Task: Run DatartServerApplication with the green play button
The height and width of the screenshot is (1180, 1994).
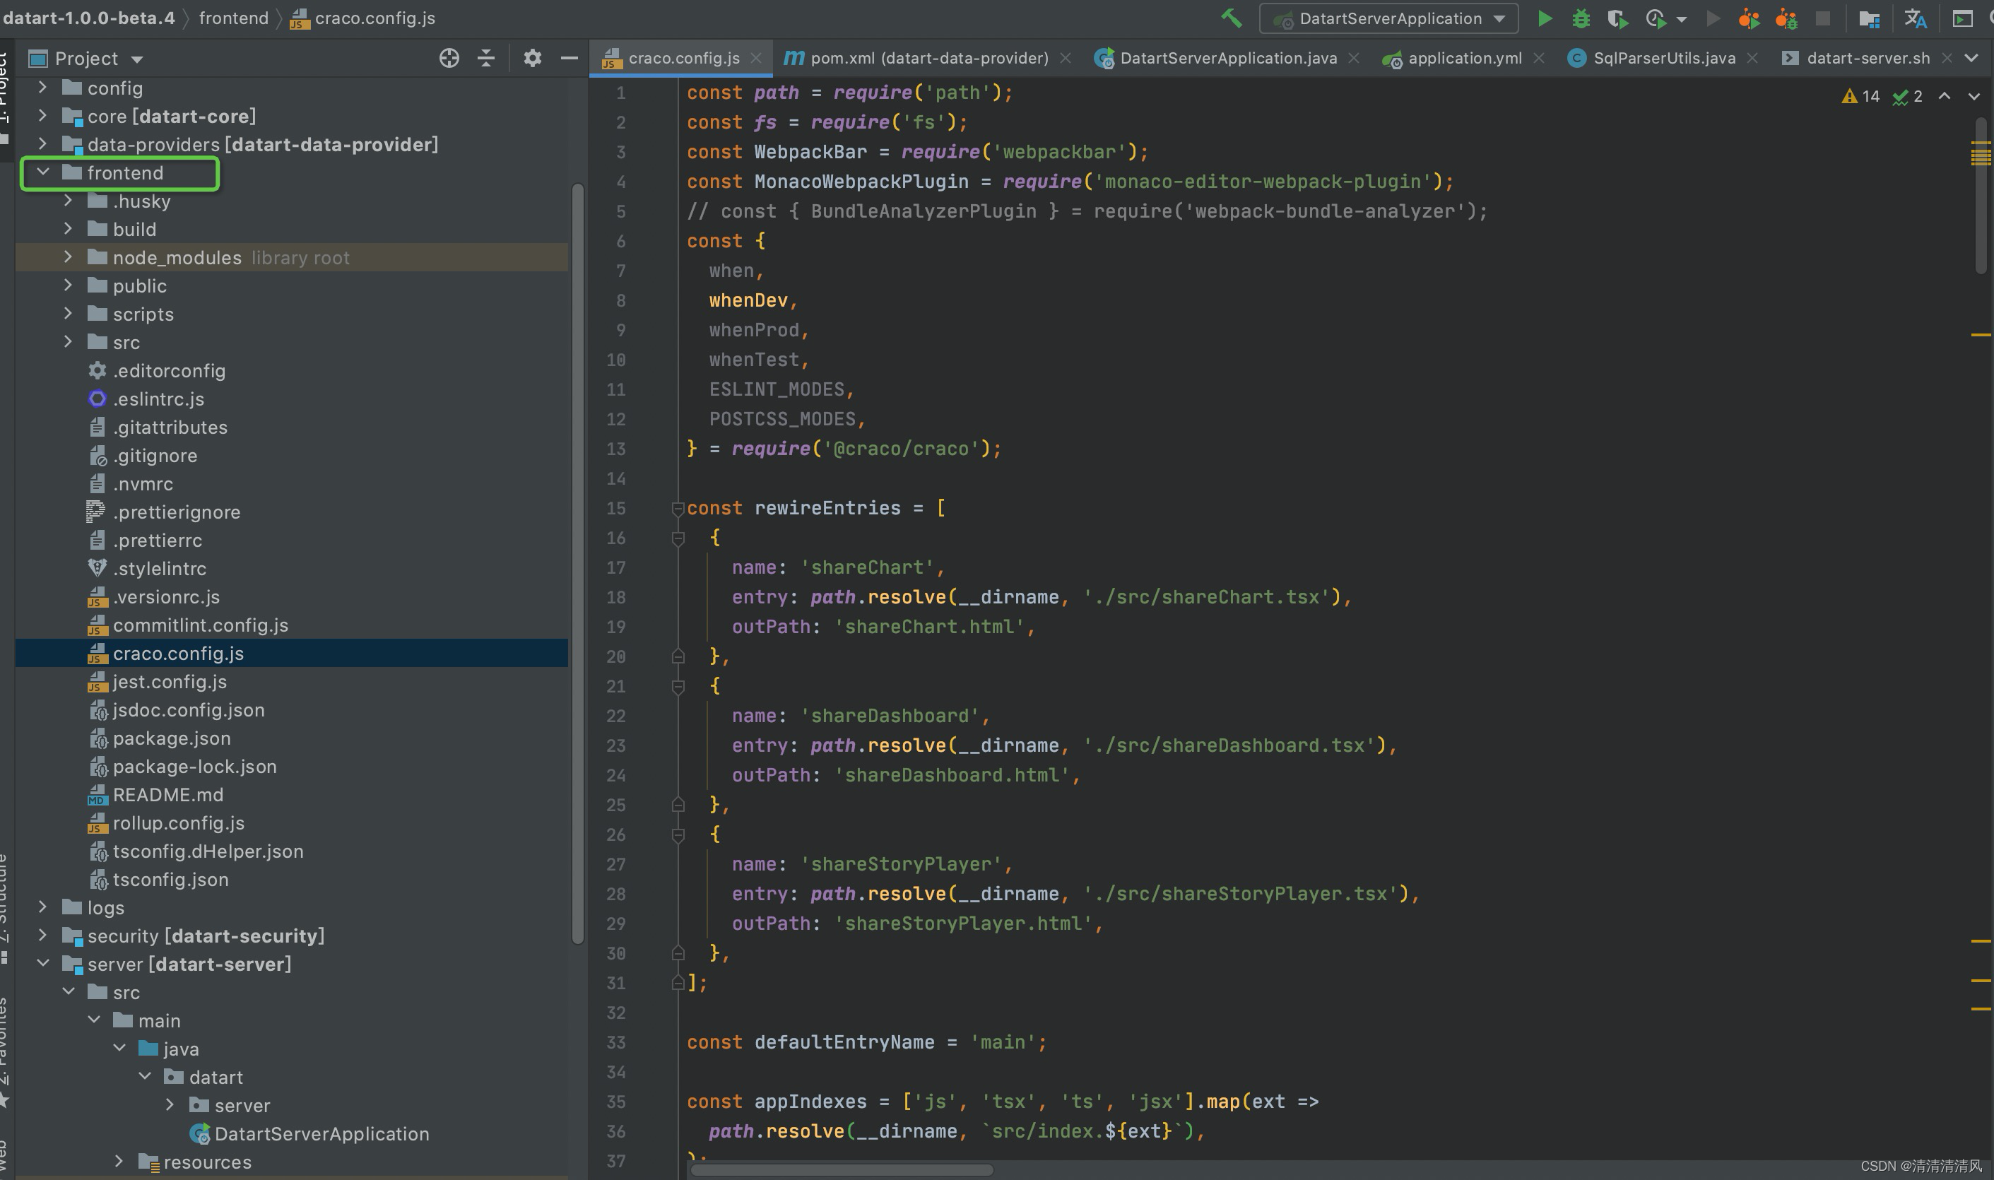Action: click(1544, 18)
